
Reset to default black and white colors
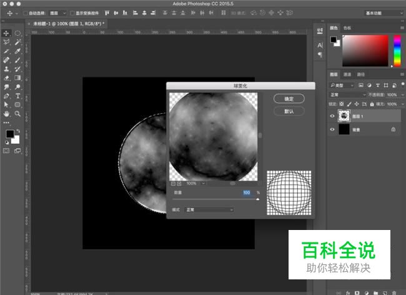click(x=7, y=142)
